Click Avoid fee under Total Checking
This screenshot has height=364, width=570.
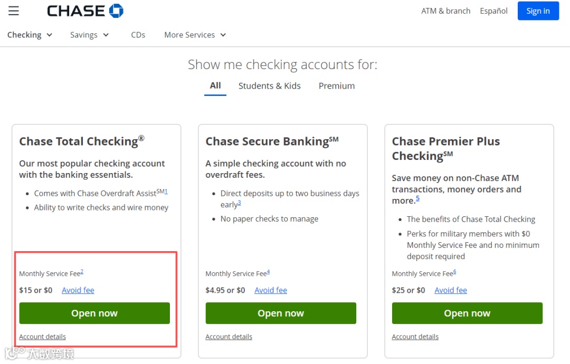pyautogui.click(x=78, y=290)
